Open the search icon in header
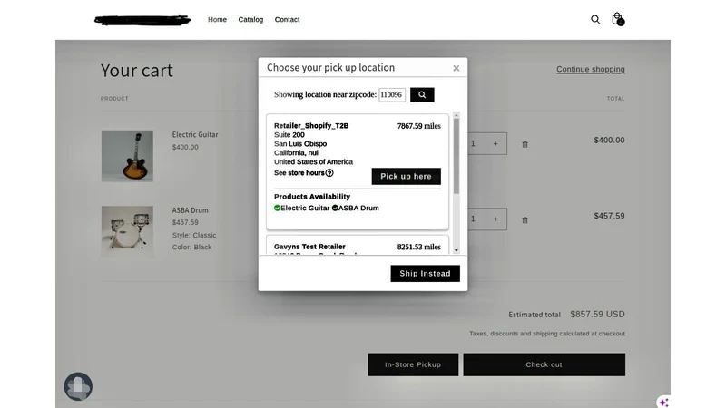The height and width of the screenshot is (408, 726). pos(595,19)
